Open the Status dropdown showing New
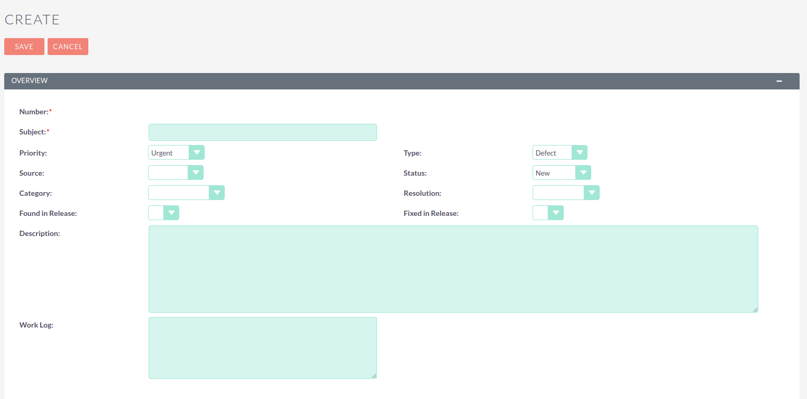Screen dimensions: 807x399 pyautogui.click(x=561, y=173)
